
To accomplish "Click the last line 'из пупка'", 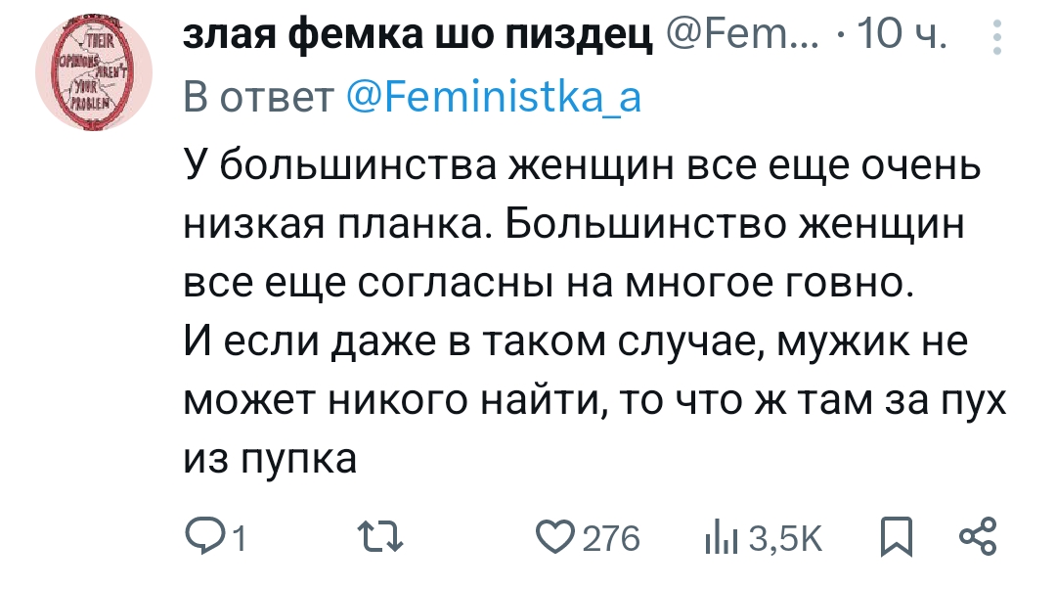I will (270, 459).
